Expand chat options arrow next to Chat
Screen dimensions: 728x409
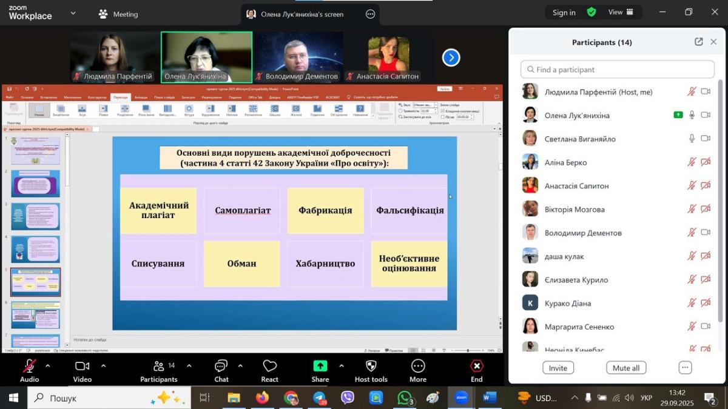[x=240, y=366]
